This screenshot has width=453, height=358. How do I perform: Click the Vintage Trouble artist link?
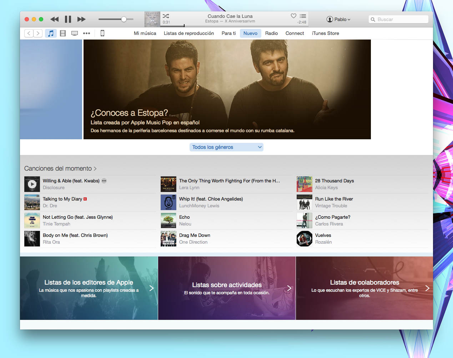click(x=331, y=206)
